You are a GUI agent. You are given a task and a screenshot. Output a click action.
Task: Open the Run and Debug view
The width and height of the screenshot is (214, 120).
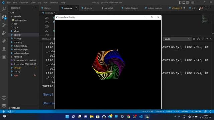(4, 33)
